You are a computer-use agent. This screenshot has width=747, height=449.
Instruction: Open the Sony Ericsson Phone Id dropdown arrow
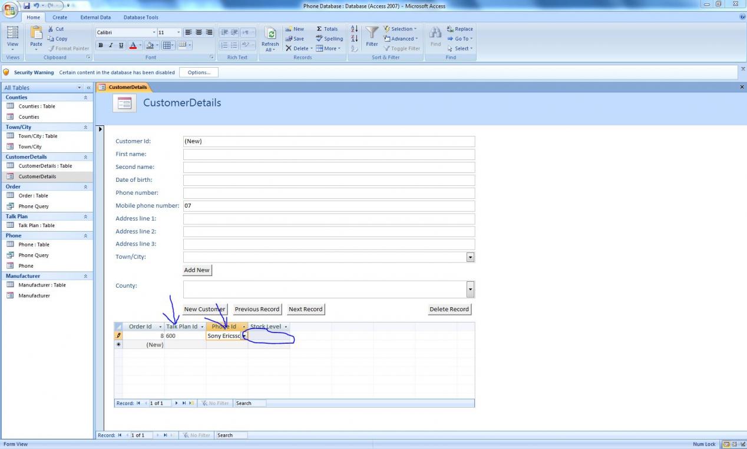pyautogui.click(x=244, y=336)
